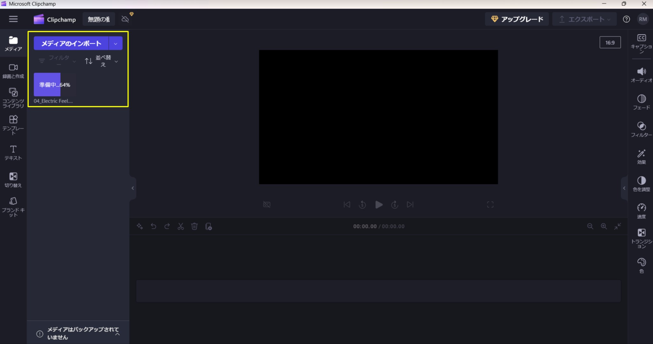
Task: Open the 録画と作成 sidebar tab
Action: [x=13, y=71]
